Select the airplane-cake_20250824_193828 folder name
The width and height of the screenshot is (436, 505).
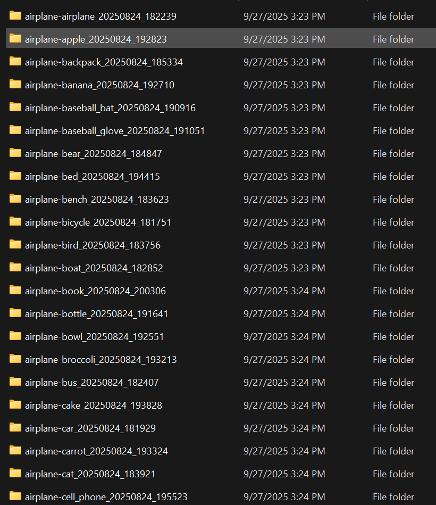(94, 405)
